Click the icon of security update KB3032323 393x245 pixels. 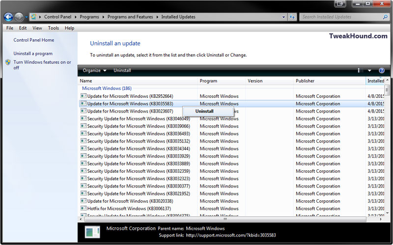click(84, 179)
